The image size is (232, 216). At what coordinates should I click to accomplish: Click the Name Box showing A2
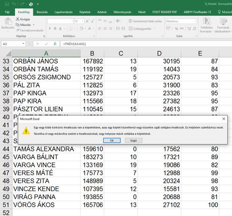[x=13, y=44]
